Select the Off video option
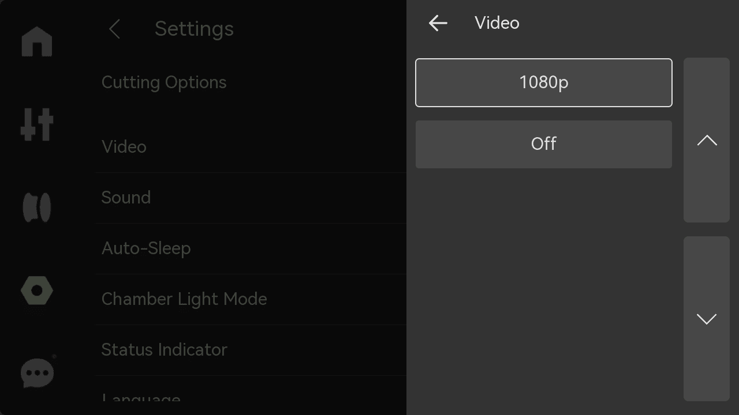The width and height of the screenshot is (739, 415). (x=544, y=144)
